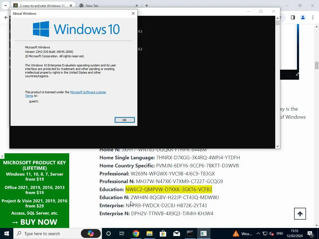Open Task View on taskbar
Screen dimensions: 319x239
coord(122,233)
